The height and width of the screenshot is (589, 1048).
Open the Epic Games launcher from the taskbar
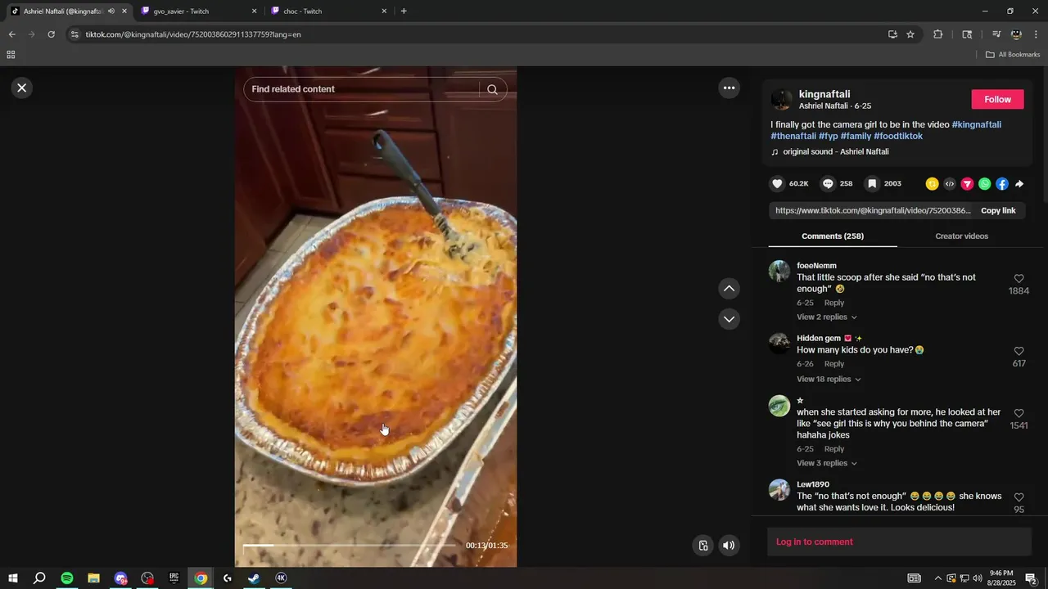(174, 578)
